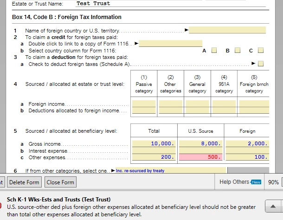Click Interest expense Total field
The image size is (283, 220).
[x=154, y=150]
